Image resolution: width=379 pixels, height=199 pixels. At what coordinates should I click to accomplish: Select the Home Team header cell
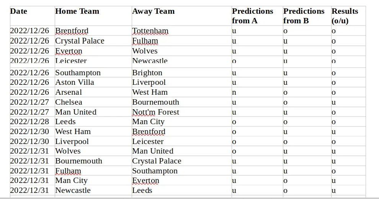tap(93, 16)
